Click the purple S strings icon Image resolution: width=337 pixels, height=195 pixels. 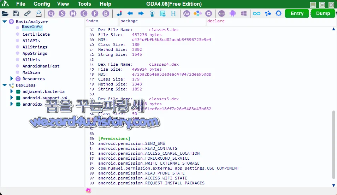coord(62,13)
